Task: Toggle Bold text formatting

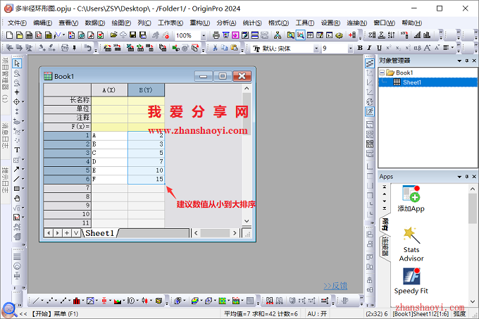Action: 360,48
